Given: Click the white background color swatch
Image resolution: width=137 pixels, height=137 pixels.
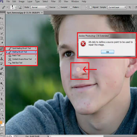Looking at the screenshot, I should point(3,125).
